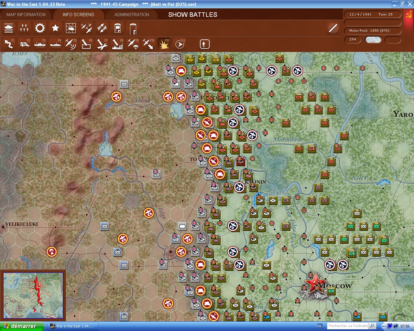Expand hidden system tray icons arrow
Image resolution: width=414 pixels, height=331 pixels.
click(384, 326)
